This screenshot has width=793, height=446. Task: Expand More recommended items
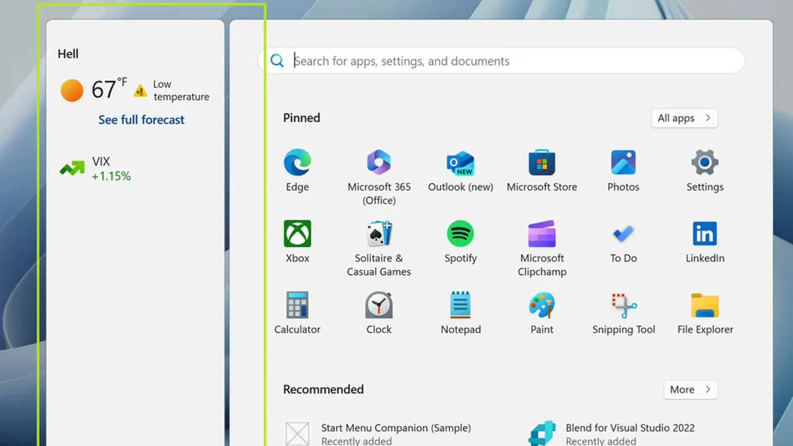(690, 390)
